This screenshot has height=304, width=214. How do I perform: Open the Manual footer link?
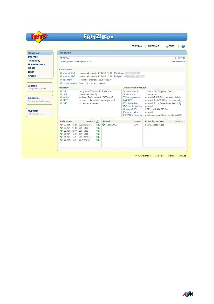(x=171, y=156)
